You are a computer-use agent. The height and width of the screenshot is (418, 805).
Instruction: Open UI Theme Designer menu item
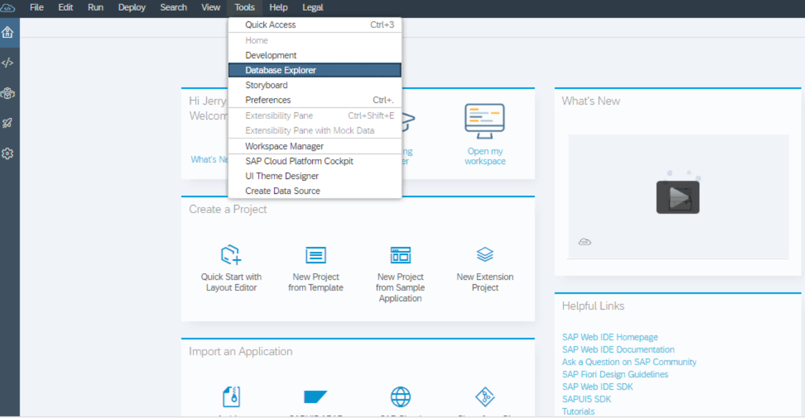click(314, 176)
